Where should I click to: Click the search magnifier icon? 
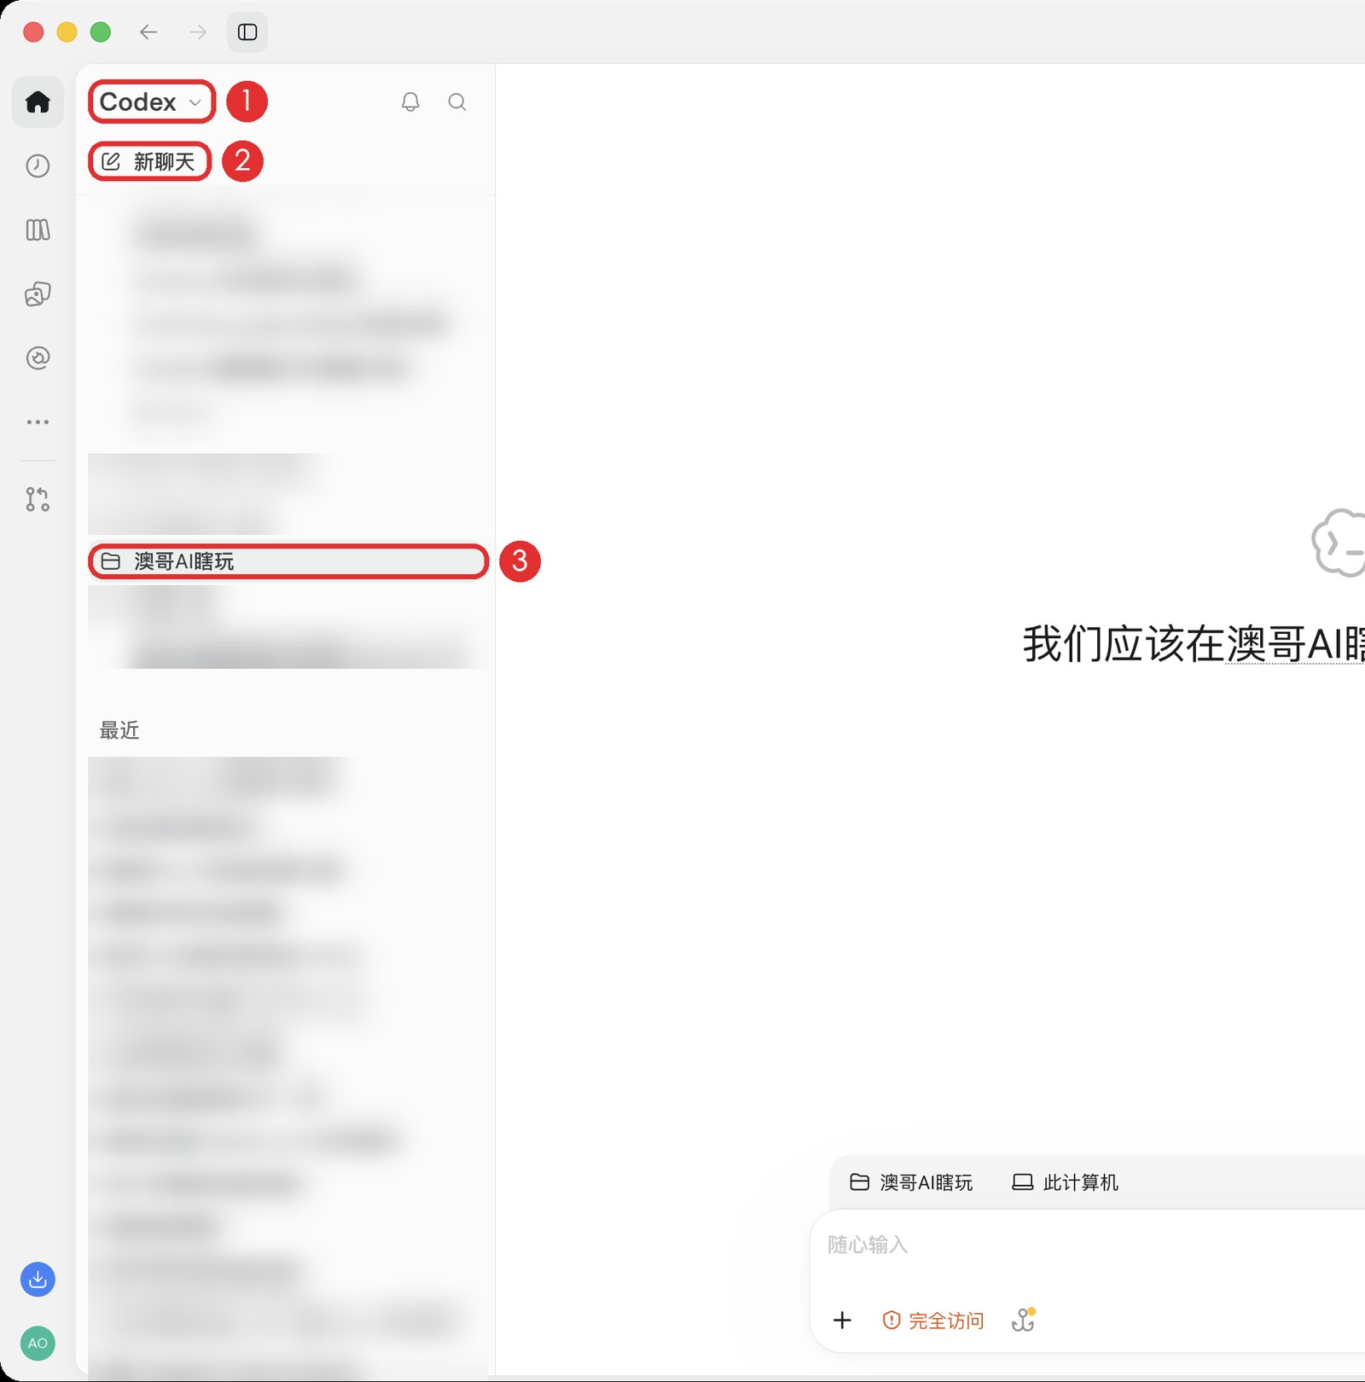[x=457, y=102]
